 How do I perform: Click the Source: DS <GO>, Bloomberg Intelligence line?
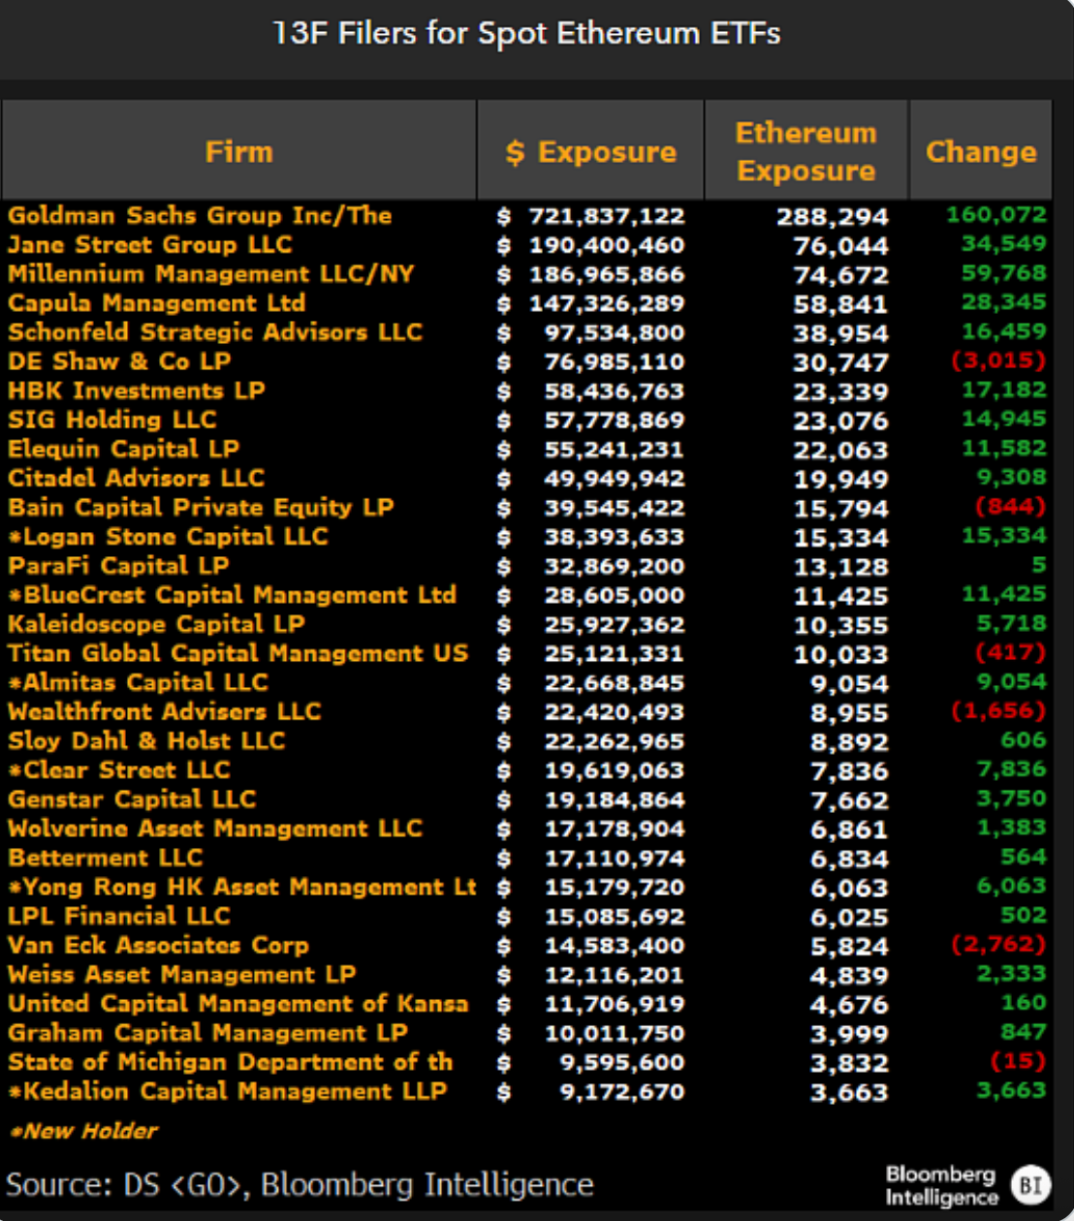pos(300,1185)
